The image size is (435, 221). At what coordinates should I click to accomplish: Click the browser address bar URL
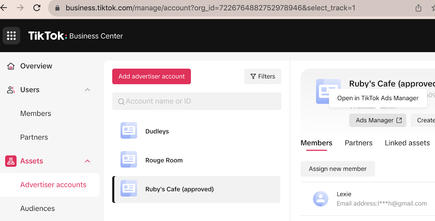tap(210, 8)
